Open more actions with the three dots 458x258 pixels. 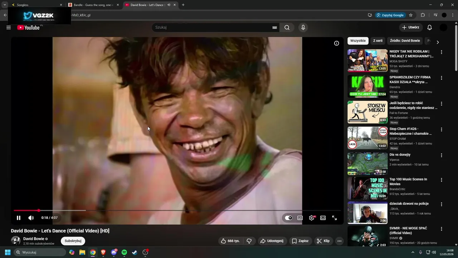coord(339,241)
